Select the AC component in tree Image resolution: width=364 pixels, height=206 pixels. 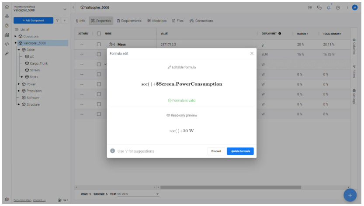click(32, 57)
